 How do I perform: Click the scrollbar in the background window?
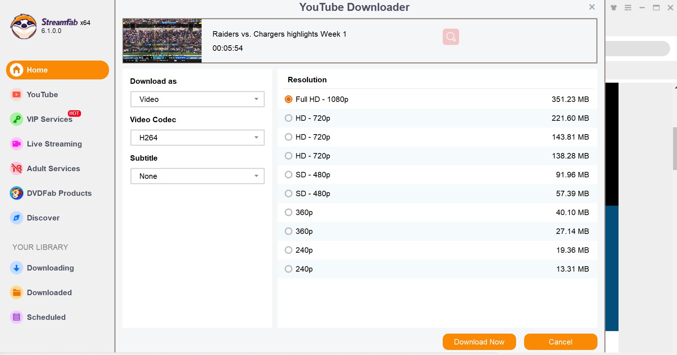point(675,149)
